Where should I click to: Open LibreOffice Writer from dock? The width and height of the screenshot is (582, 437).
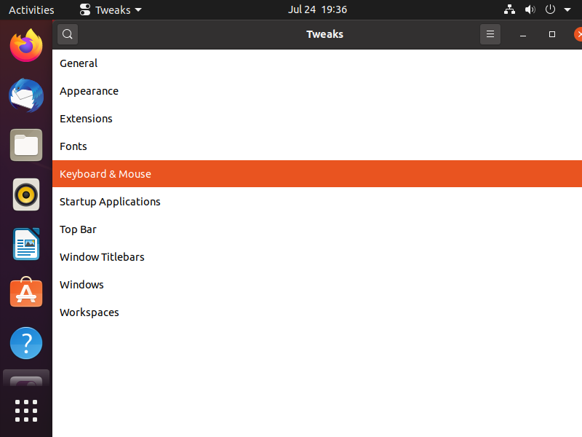coord(26,244)
